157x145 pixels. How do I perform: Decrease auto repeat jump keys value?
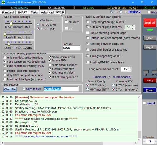[133, 28]
